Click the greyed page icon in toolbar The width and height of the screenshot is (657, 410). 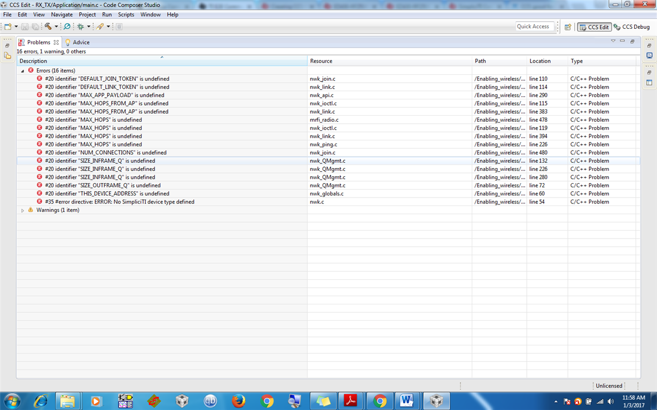point(119,27)
